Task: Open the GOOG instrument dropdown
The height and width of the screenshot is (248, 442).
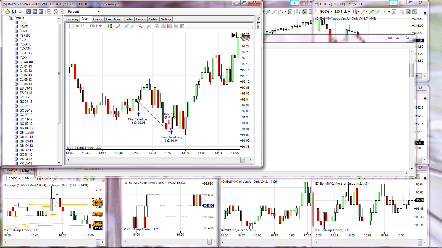Action: (x=326, y=12)
